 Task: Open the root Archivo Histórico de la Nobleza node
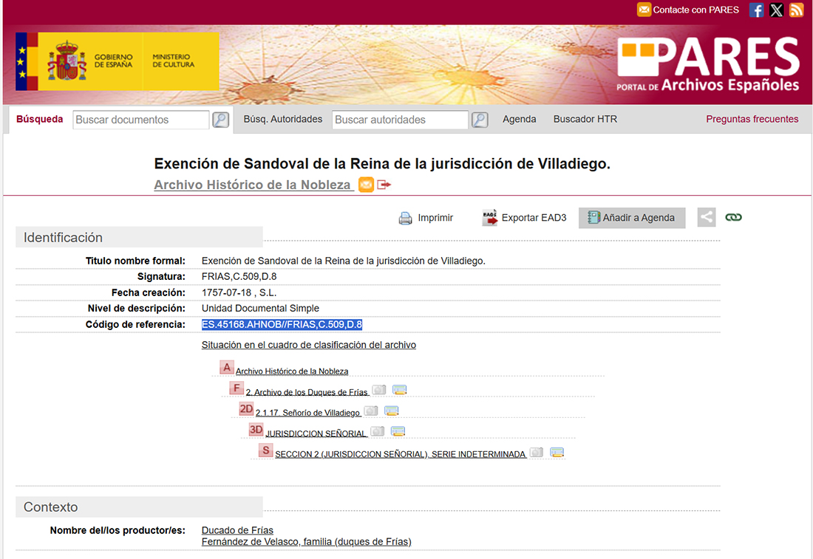click(292, 371)
